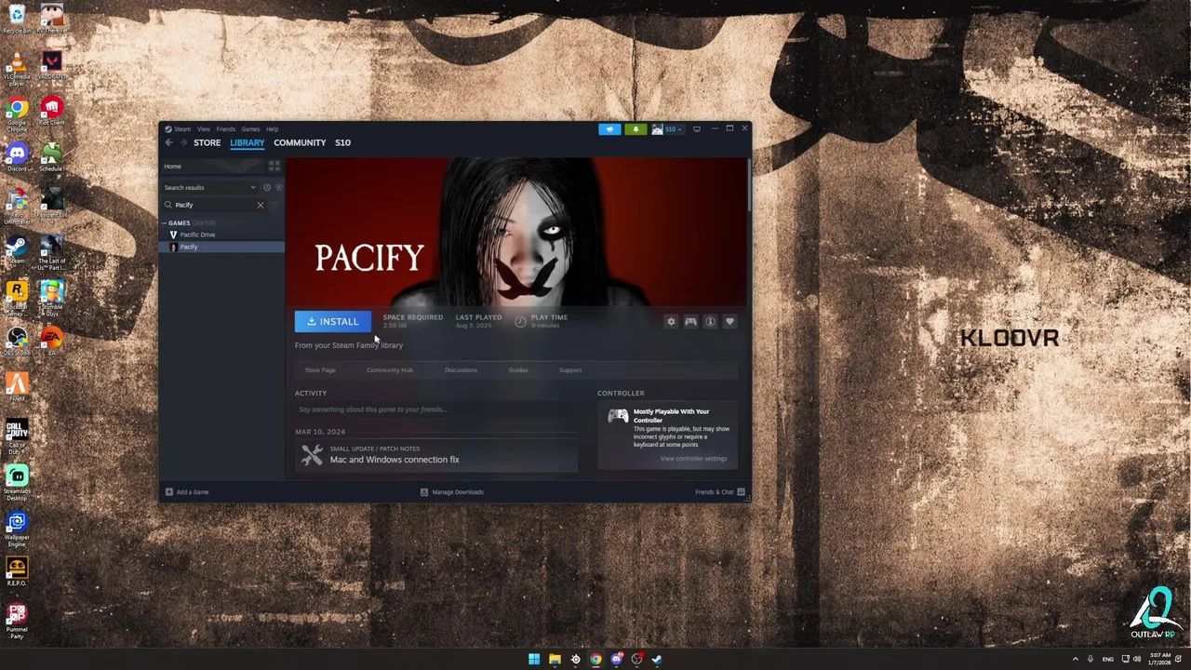Open Friends & Chat panel

tap(719, 492)
